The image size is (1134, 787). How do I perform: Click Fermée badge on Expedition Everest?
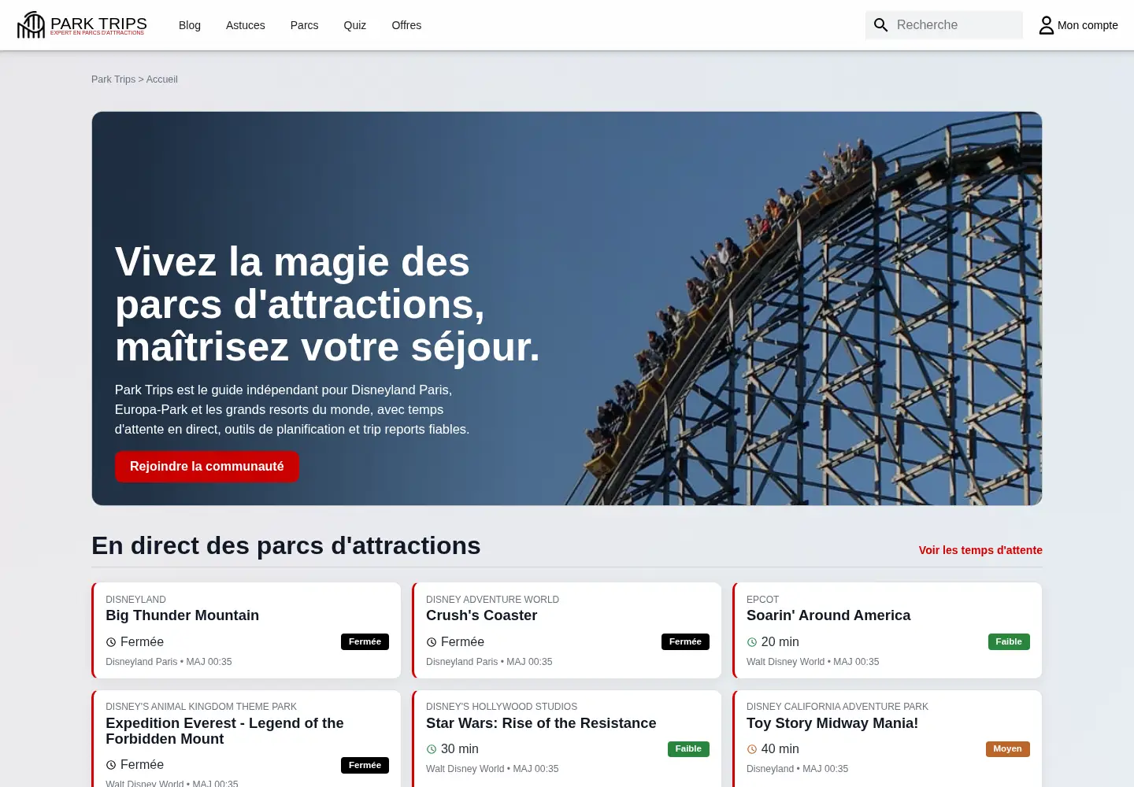tap(365, 765)
